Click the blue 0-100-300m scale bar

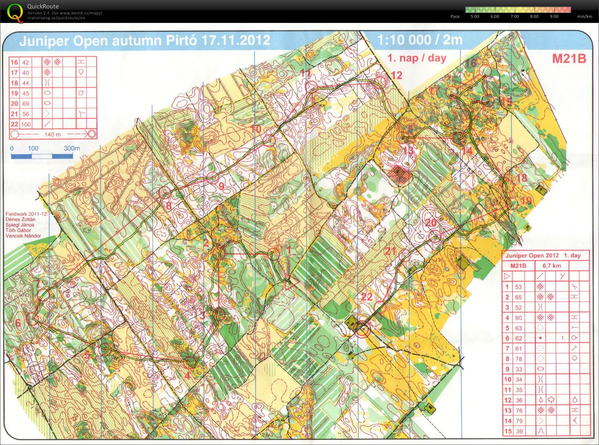[x=42, y=156]
